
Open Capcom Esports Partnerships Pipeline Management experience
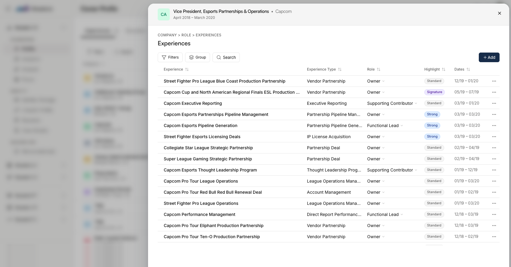[x=216, y=114]
